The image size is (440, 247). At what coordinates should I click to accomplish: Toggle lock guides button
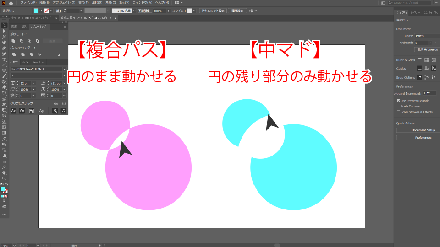(427, 68)
